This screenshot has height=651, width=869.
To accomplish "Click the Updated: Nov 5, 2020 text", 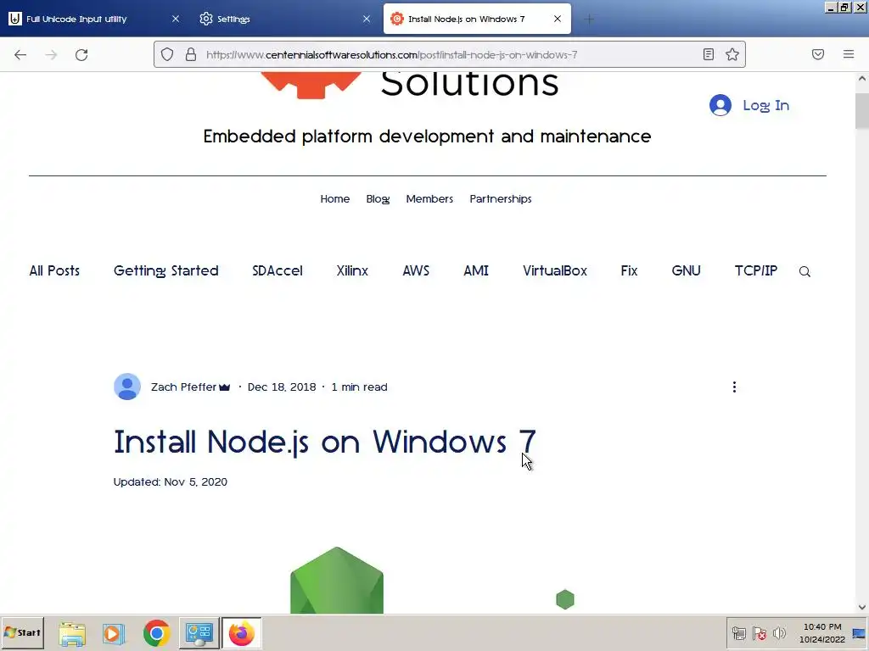I will coord(170,481).
